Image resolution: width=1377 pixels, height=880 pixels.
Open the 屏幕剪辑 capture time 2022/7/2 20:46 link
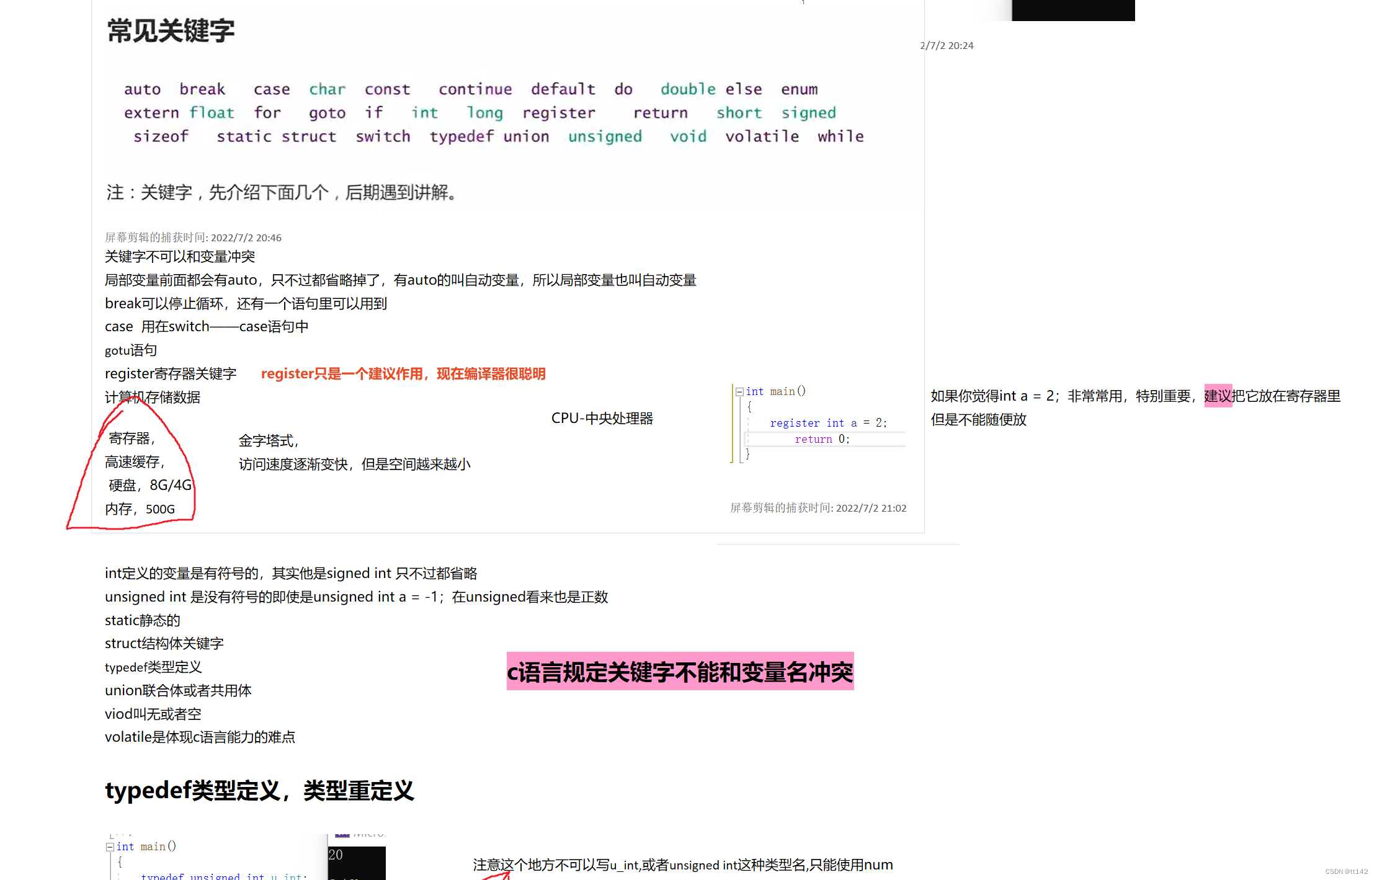coord(192,238)
